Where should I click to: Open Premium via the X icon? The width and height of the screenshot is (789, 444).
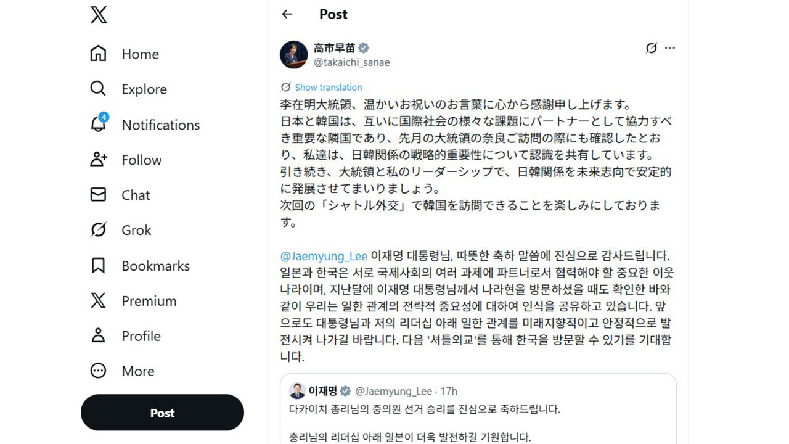[x=98, y=301]
